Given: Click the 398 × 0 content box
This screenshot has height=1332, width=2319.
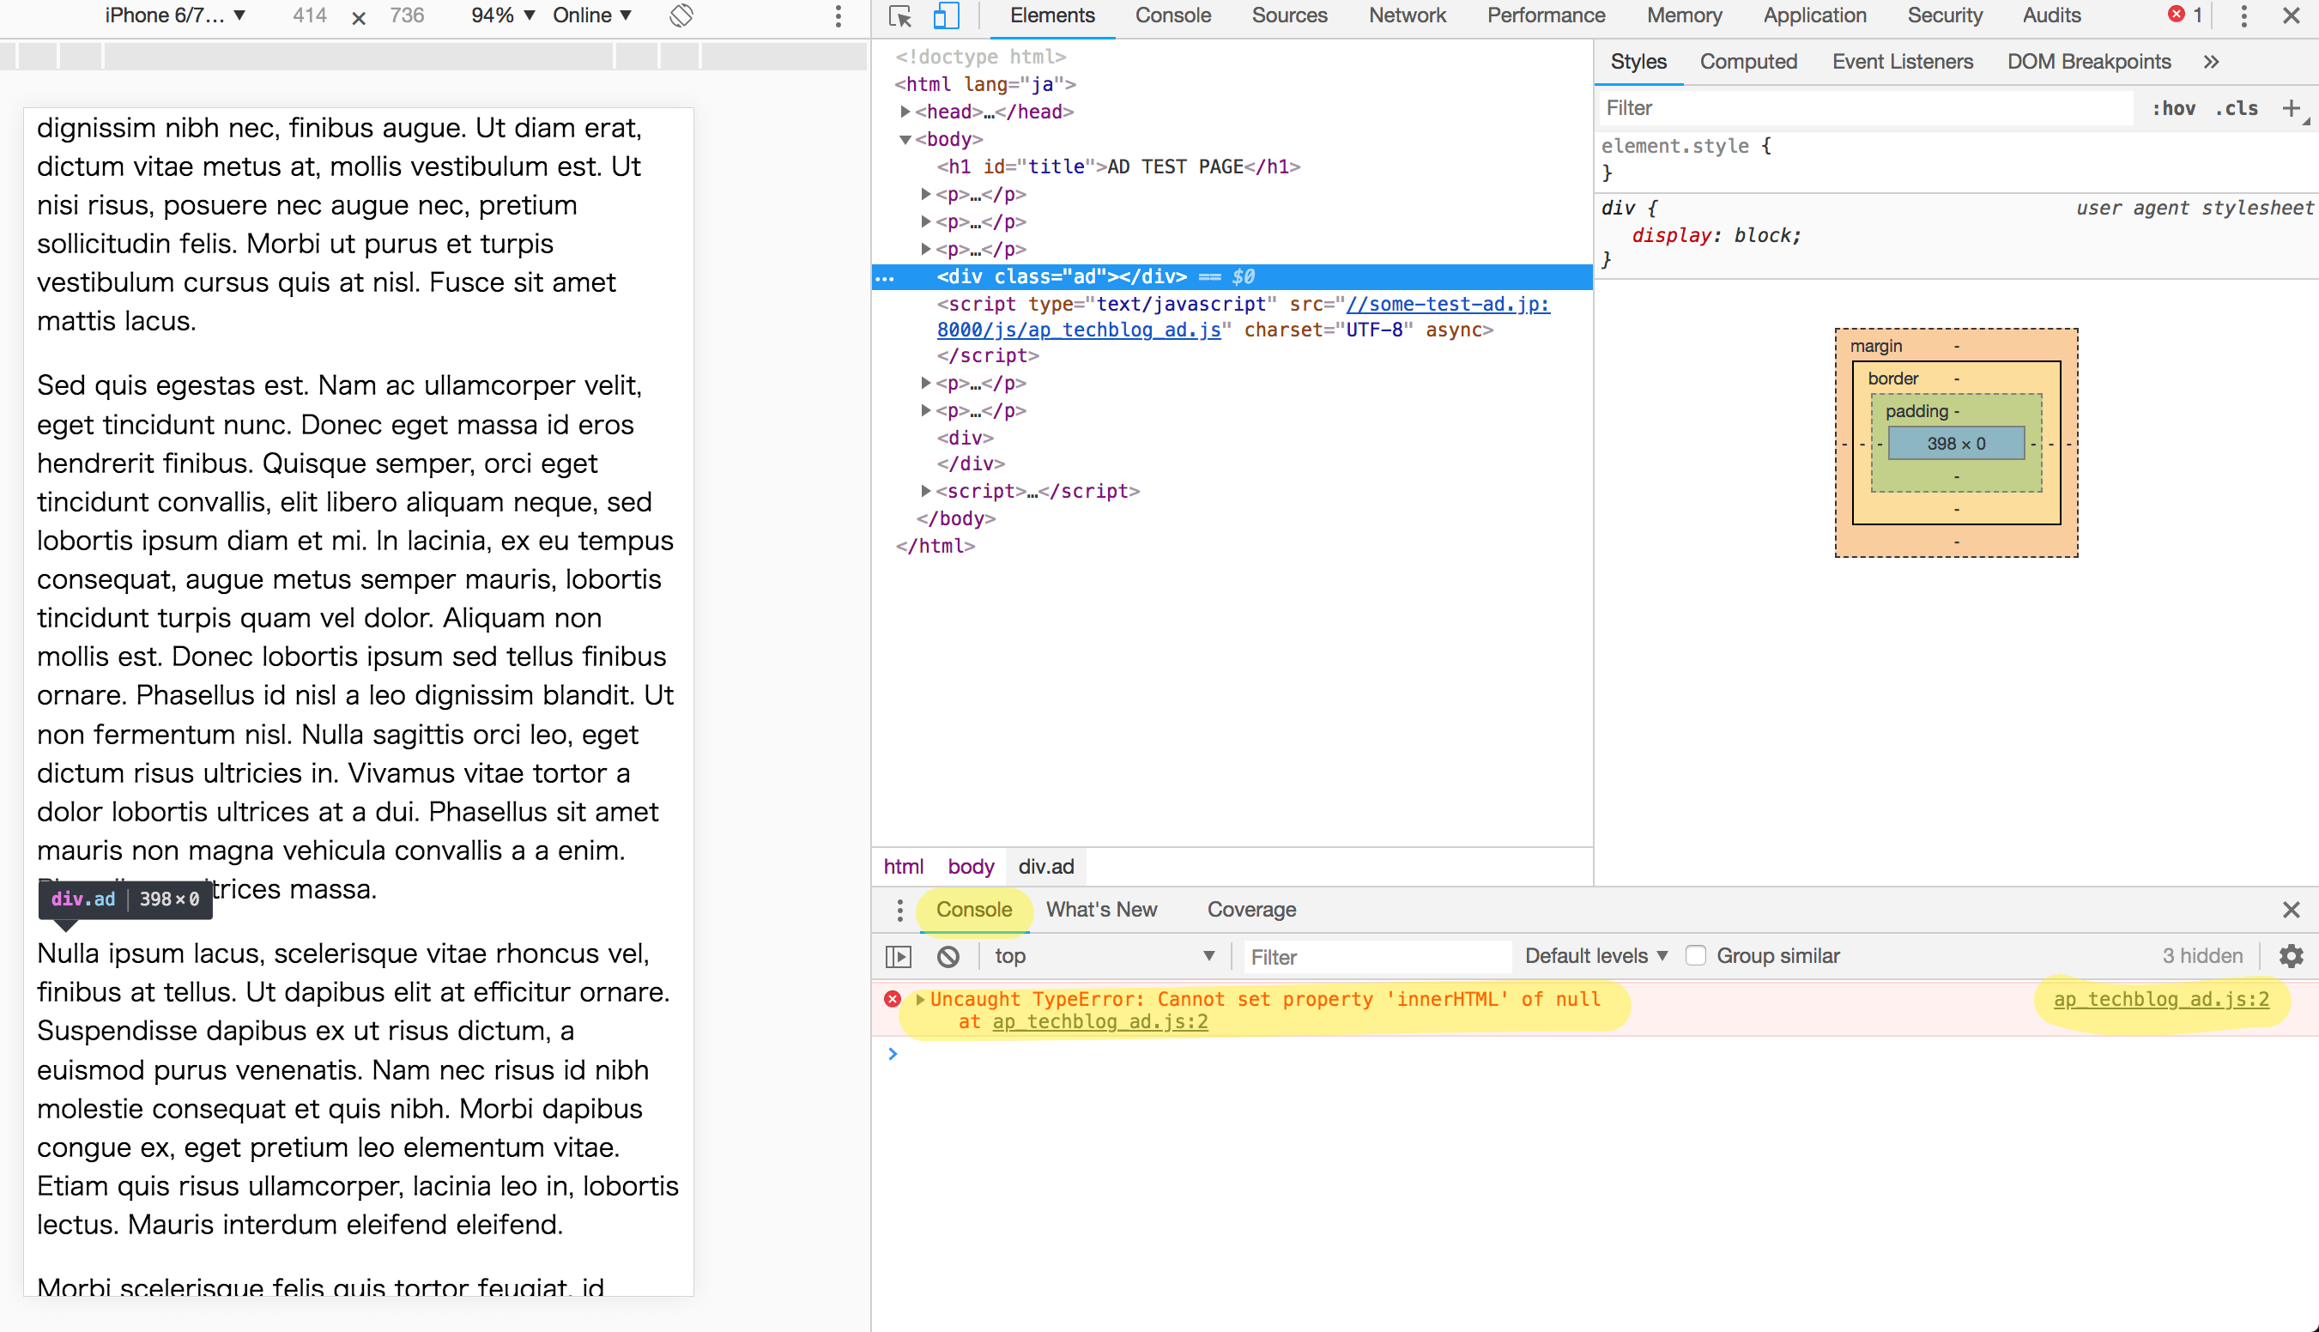Looking at the screenshot, I should point(1956,444).
